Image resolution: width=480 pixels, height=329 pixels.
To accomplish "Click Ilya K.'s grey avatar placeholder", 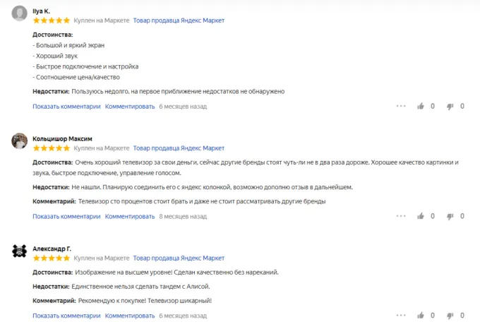I will 20,13.
